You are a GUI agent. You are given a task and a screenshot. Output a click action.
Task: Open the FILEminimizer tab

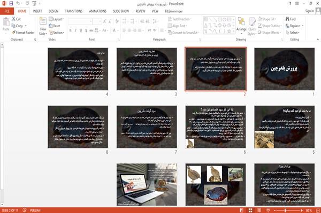coord(174,11)
